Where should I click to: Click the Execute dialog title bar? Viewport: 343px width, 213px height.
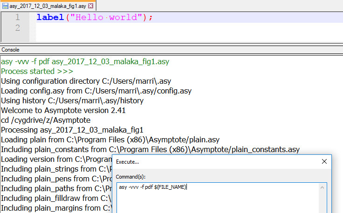point(210,161)
